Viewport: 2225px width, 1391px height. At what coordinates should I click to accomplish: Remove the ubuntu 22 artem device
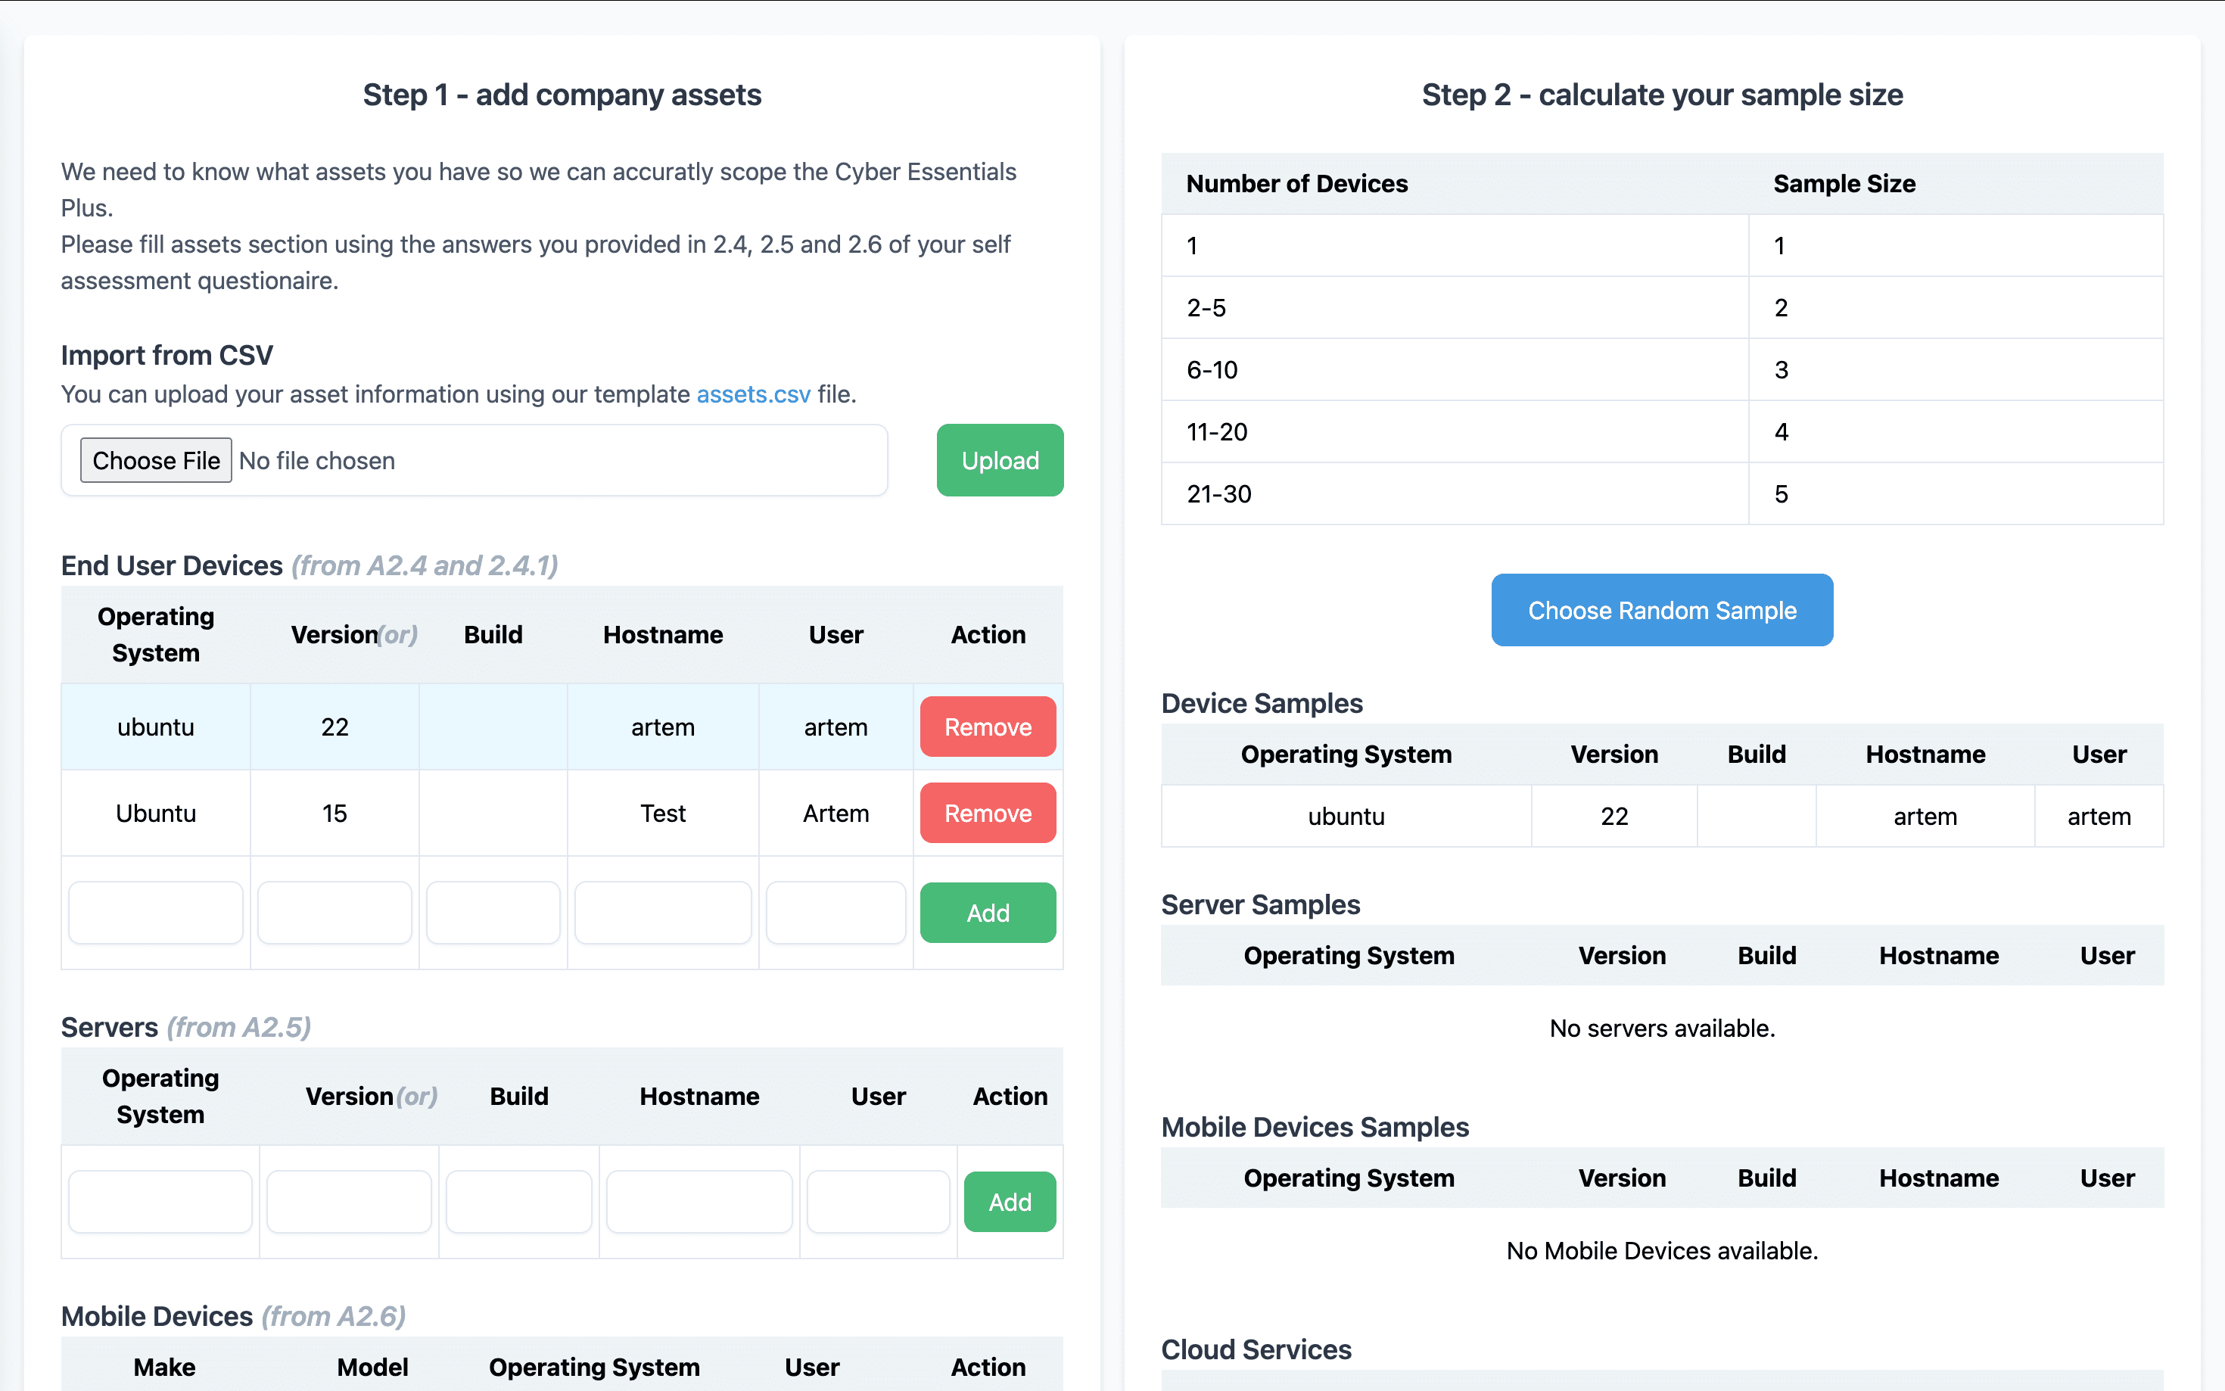(987, 727)
